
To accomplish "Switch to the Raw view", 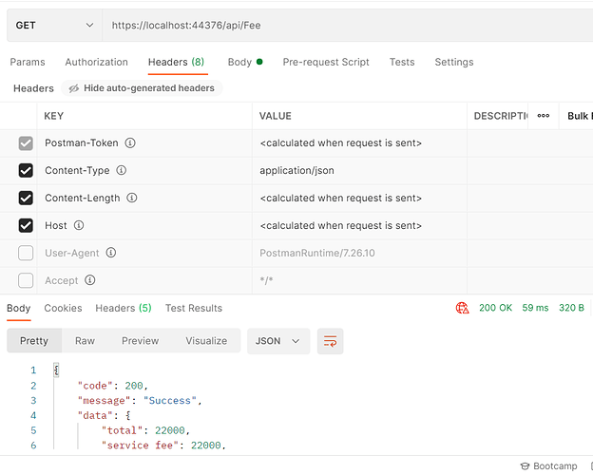I will click(85, 341).
